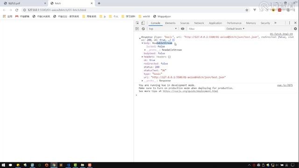299x168 pixels.
Task: Open File Explorer folder taskbar icon
Action: 82,165
